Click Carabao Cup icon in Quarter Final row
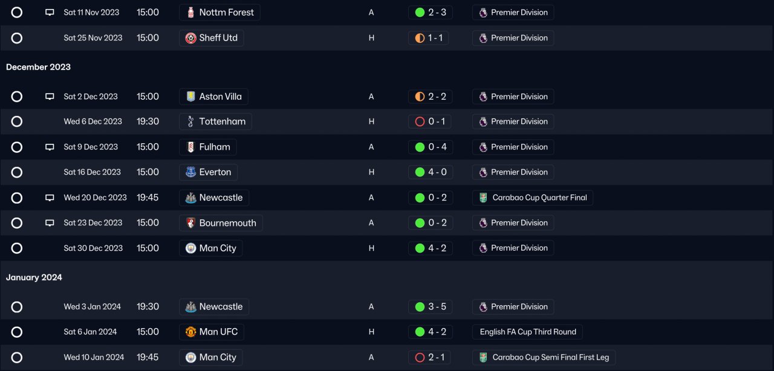Image resolution: width=774 pixels, height=371 pixels. pos(483,198)
